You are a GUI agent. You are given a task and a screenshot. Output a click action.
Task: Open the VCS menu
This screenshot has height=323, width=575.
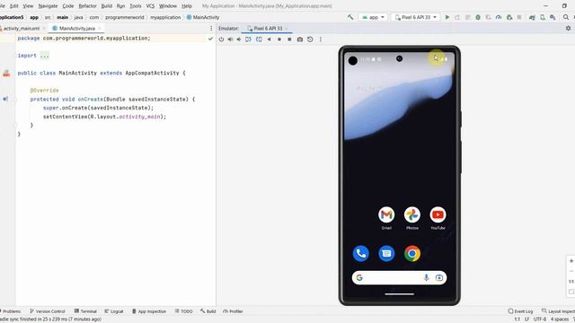pyautogui.click(x=150, y=6)
